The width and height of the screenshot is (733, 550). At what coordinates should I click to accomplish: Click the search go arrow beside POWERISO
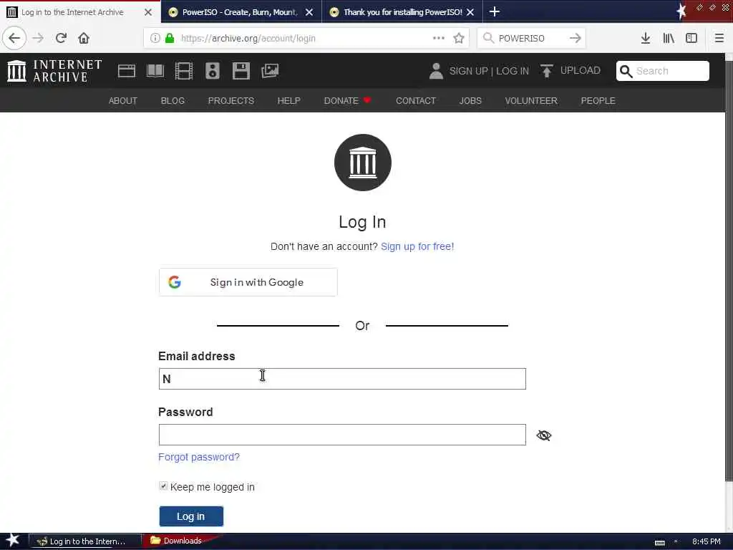pos(575,38)
